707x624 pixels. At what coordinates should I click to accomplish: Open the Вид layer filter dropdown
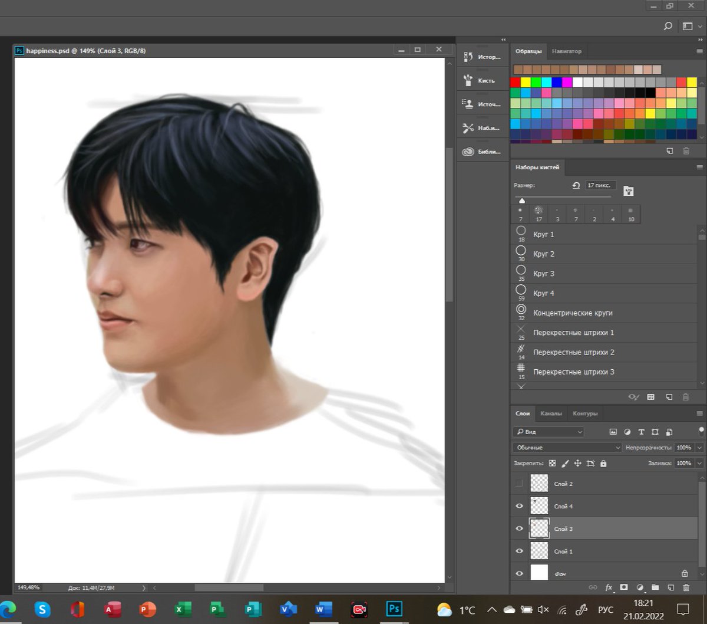(548, 432)
